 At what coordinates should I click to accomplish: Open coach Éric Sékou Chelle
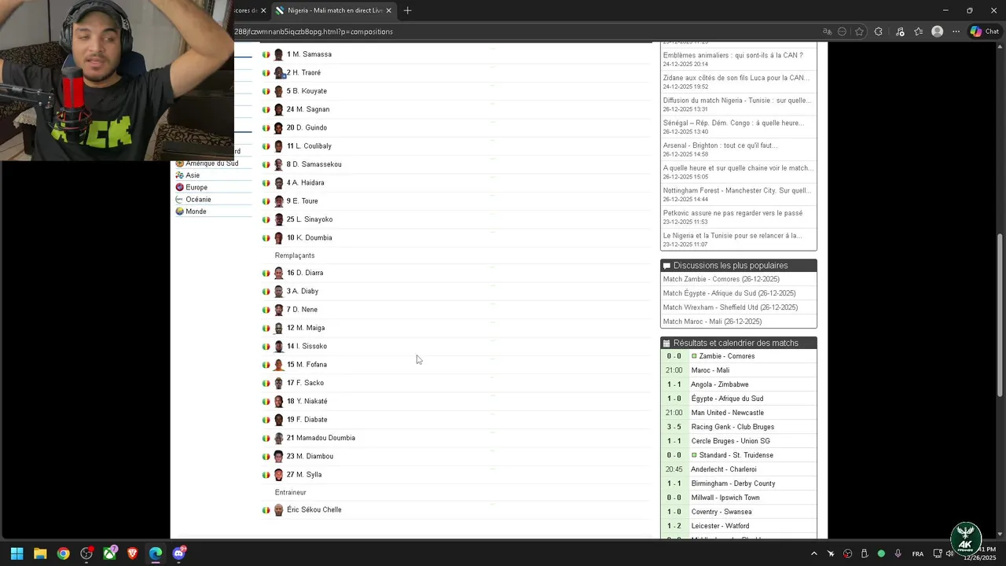click(x=314, y=509)
